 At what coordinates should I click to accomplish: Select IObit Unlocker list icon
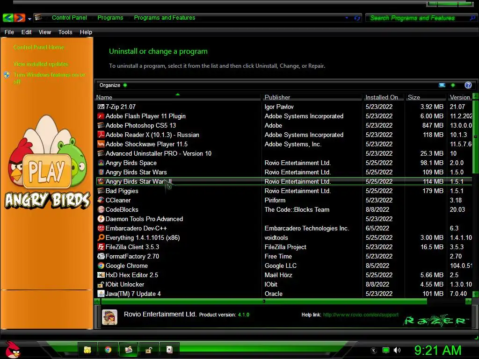click(x=101, y=285)
